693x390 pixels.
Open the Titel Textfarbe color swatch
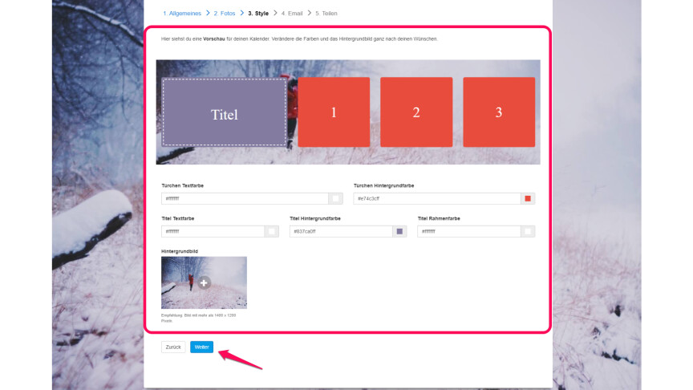[272, 231]
